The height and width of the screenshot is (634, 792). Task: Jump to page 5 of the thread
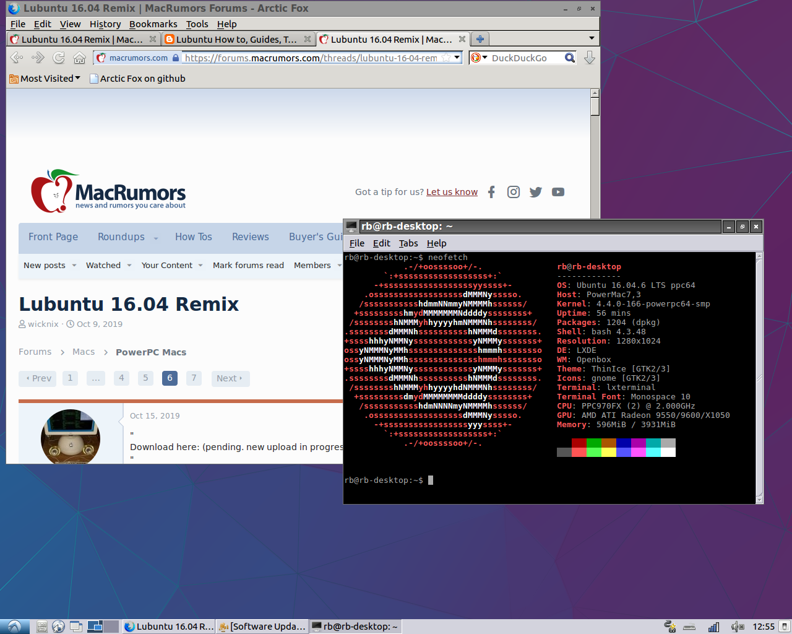(145, 378)
